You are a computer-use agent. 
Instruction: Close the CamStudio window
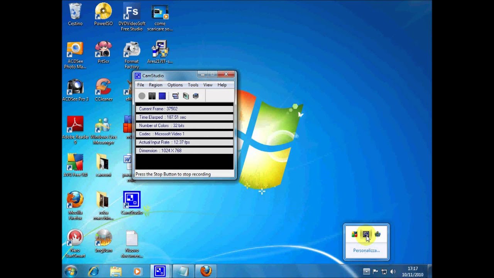(226, 74)
